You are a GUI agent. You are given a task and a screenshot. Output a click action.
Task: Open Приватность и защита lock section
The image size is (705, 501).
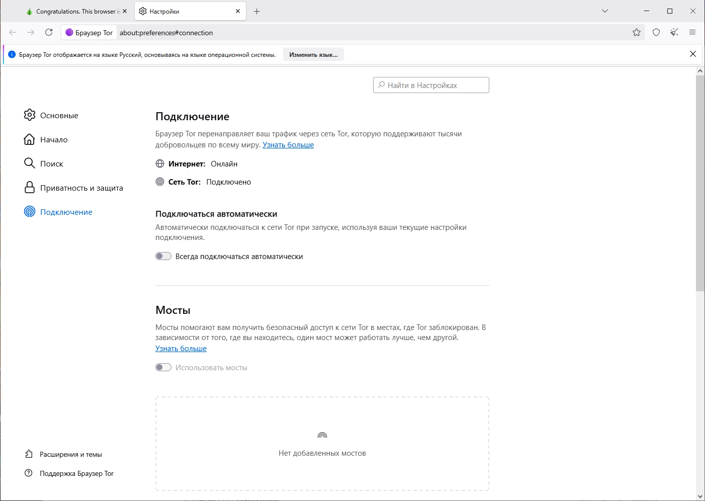tap(73, 188)
